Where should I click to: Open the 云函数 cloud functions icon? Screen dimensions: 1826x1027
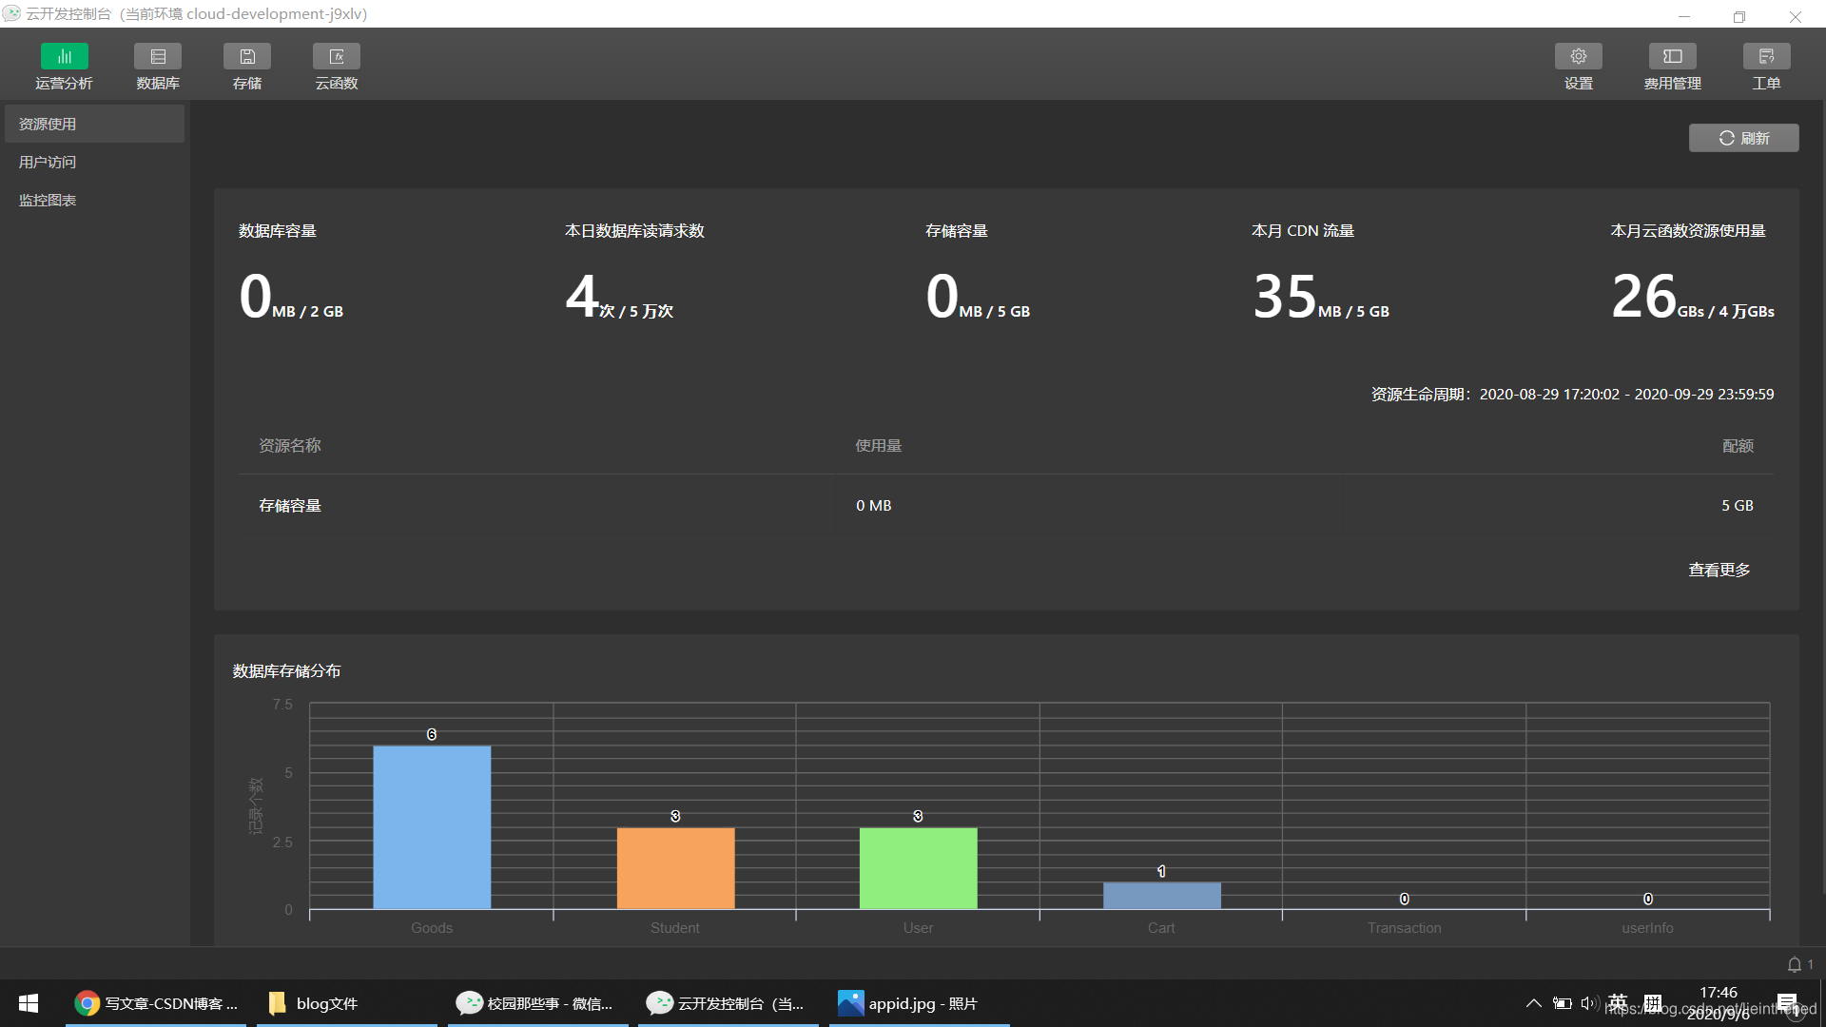(337, 57)
